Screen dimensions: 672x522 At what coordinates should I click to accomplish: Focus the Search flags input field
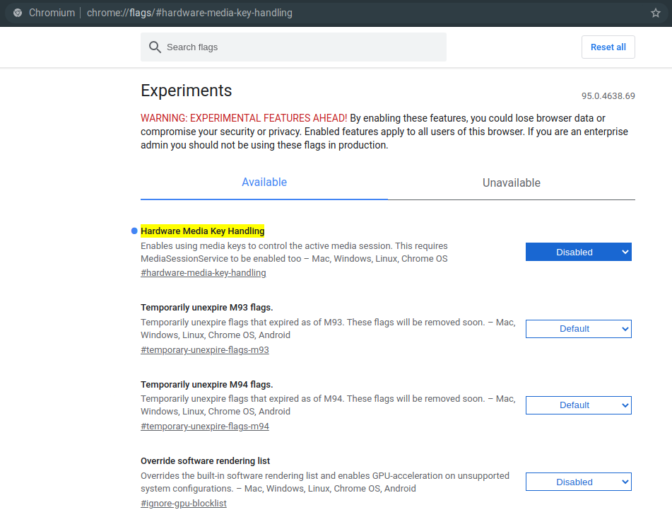click(293, 47)
